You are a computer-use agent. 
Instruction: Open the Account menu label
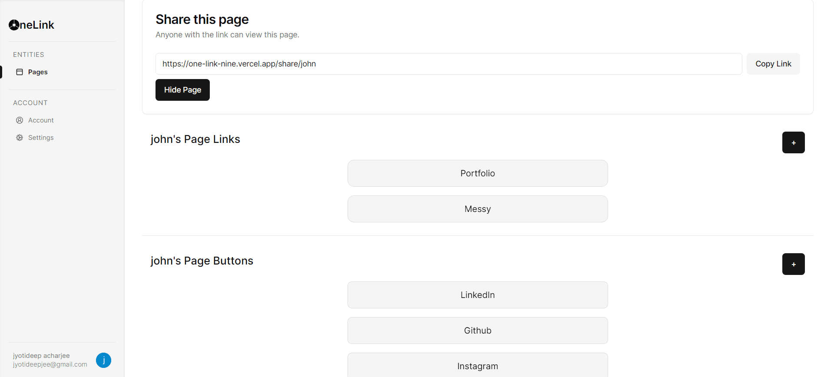41,120
